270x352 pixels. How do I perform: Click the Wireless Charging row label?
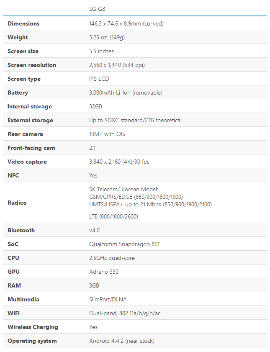click(x=33, y=327)
